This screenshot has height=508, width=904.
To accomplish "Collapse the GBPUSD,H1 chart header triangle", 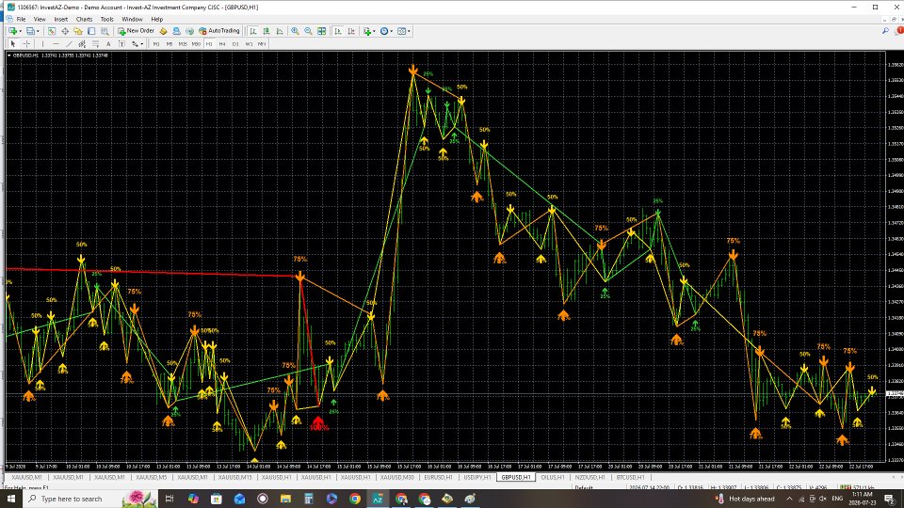I will [9, 56].
